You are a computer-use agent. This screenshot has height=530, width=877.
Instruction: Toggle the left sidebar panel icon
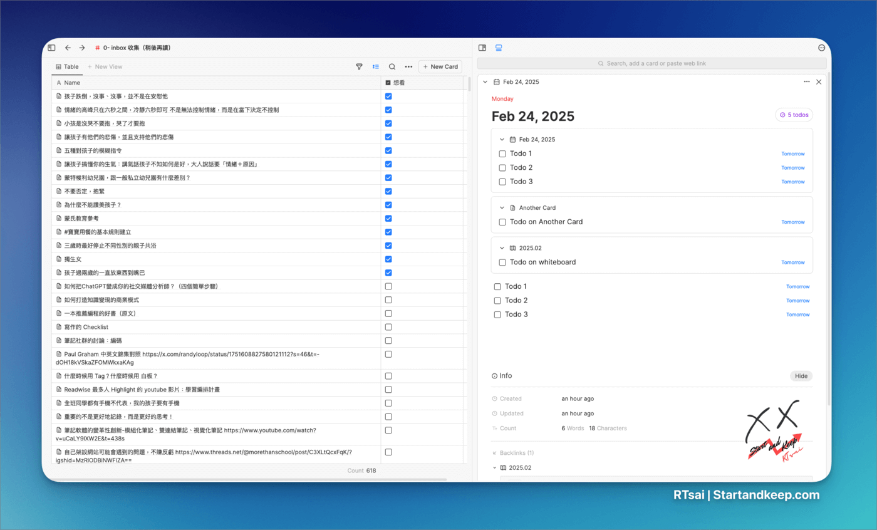tap(51, 48)
